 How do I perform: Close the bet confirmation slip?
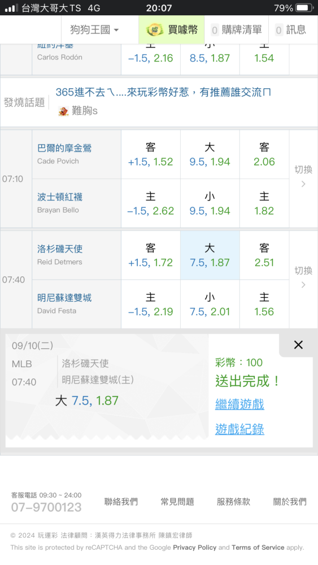(x=298, y=345)
